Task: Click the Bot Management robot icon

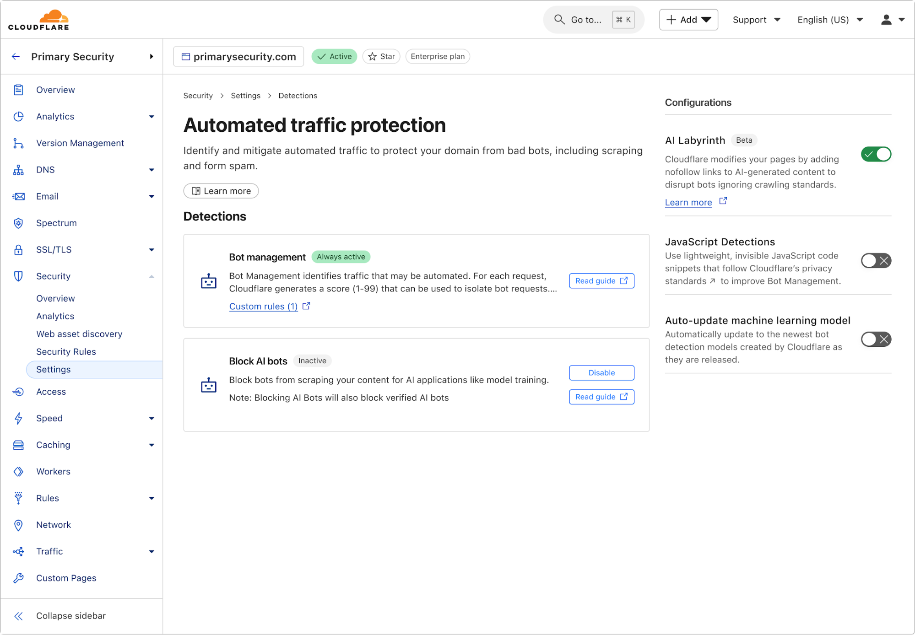Action: (209, 281)
